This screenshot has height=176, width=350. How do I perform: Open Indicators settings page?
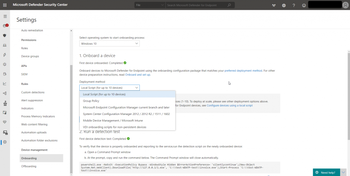pos(27,108)
